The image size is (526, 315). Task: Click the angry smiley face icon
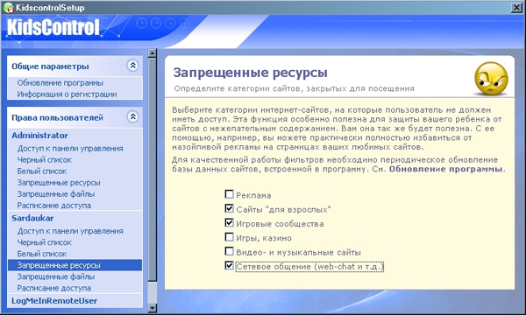coord(491,79)
